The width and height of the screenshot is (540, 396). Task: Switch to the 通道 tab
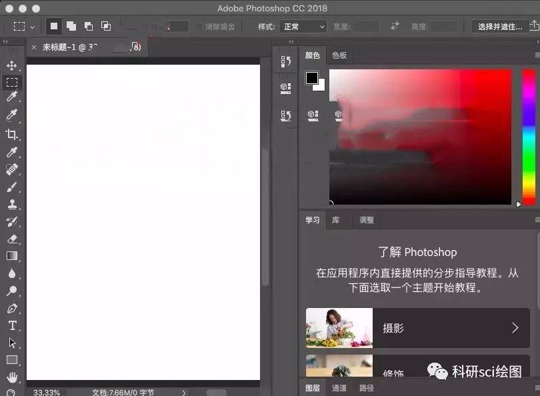click(x=339, y=388)
